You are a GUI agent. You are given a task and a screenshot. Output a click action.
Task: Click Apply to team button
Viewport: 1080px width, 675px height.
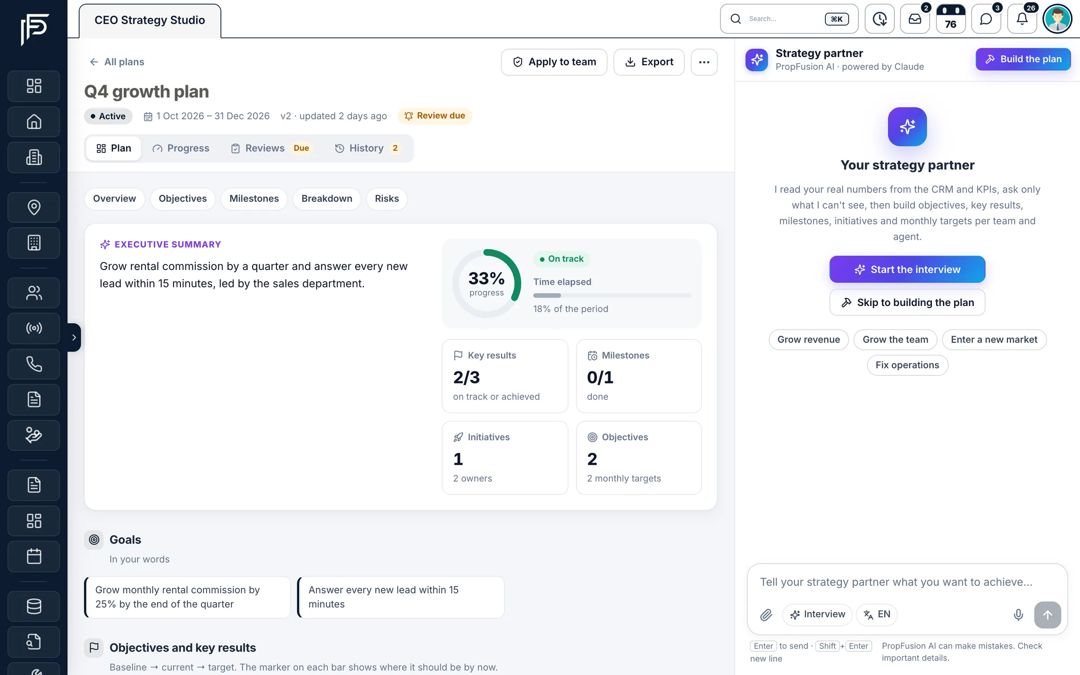tap(554, 62)
